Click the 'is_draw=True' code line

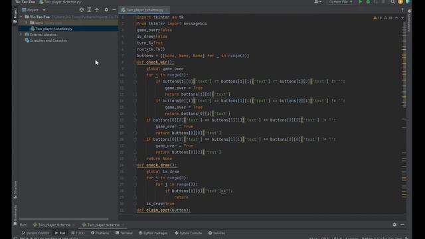tap(160, 204)
